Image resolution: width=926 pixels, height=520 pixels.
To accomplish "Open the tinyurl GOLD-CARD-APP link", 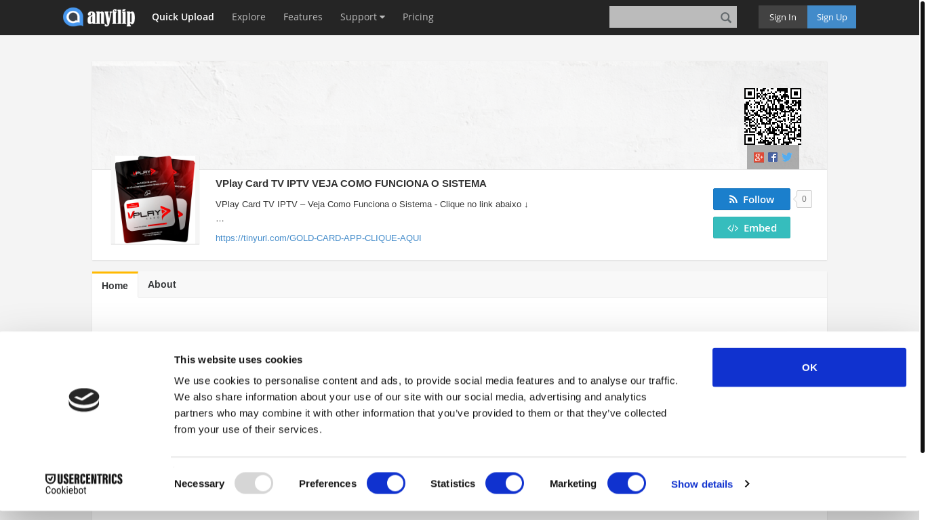I will [x=319, y=238].
